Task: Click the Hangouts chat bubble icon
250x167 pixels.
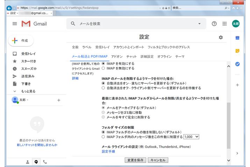Action: [36, 162]
